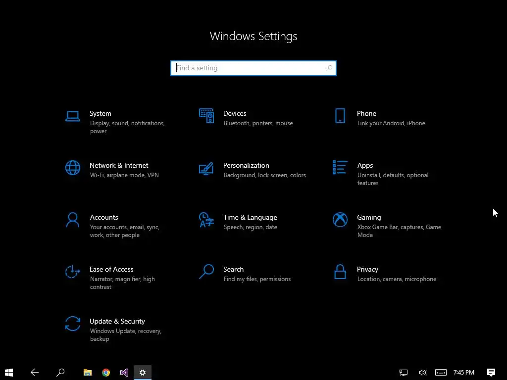Click the Devices heading
Viewport: 507px width, 380px height.
235,113
